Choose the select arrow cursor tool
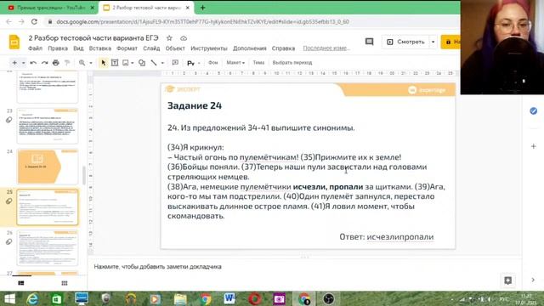 coord(103,63)
